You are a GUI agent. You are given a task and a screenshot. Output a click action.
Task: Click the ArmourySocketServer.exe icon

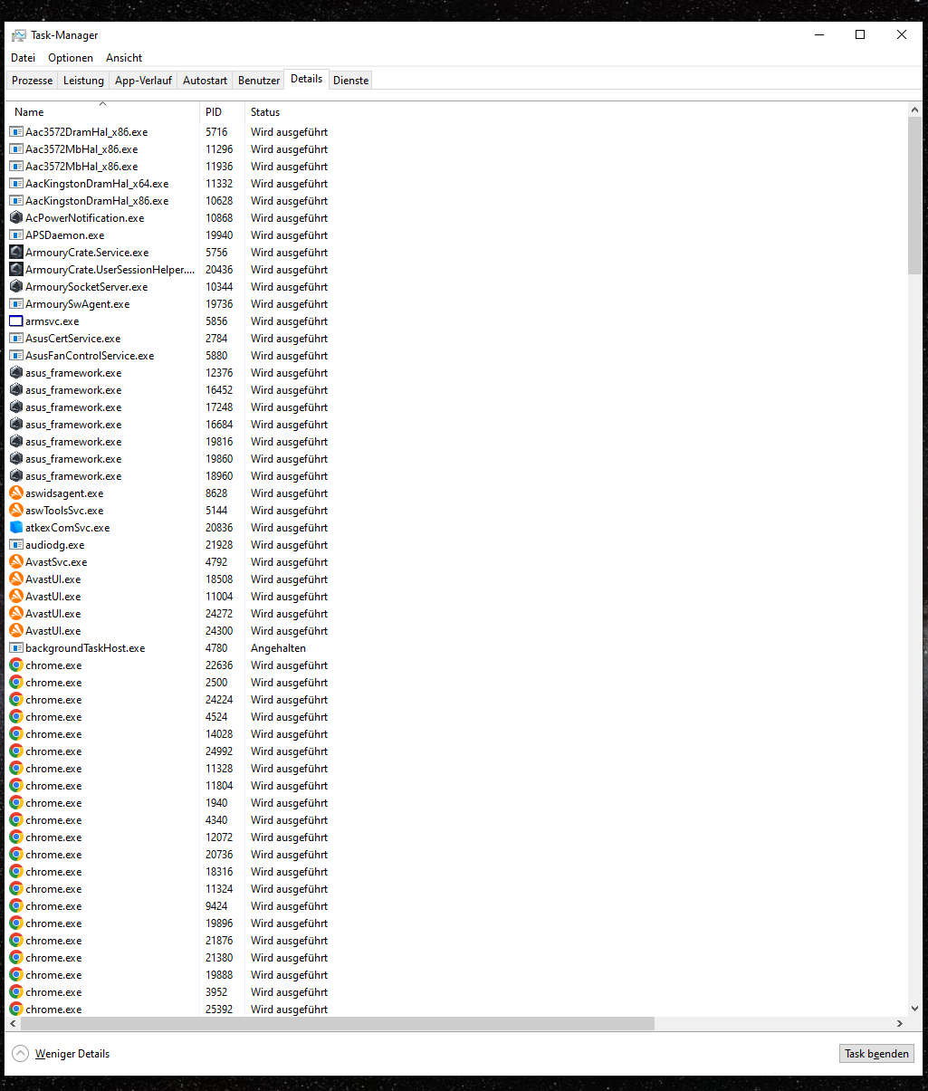point(16,287)
